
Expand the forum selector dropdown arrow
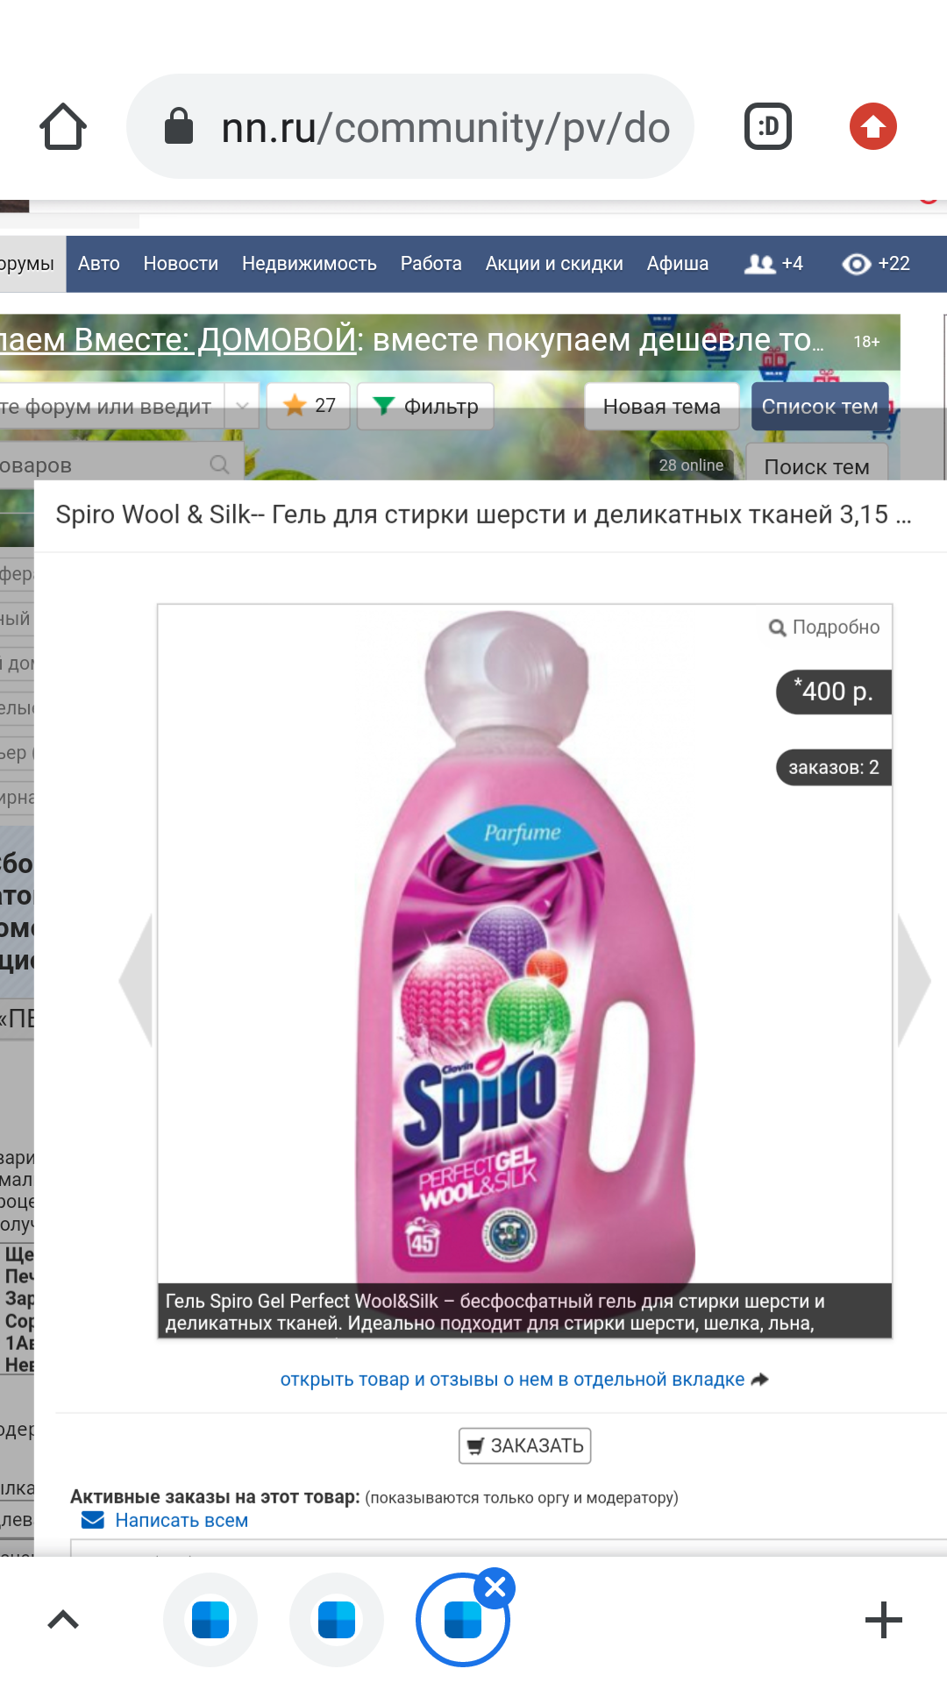coord(242,406)
